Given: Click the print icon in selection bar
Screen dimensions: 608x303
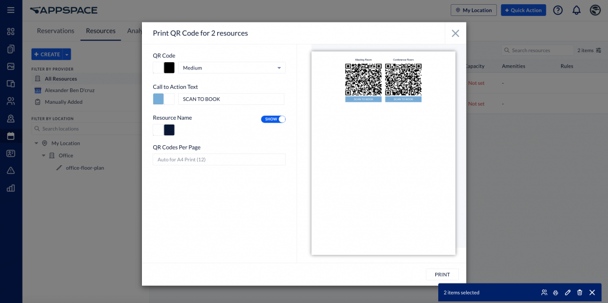Looking at the screenshot, I should pos(556,292).
